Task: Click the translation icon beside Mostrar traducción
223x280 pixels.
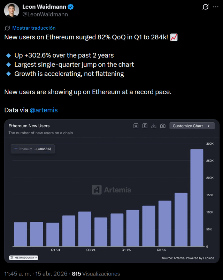Action: point(7,28)
